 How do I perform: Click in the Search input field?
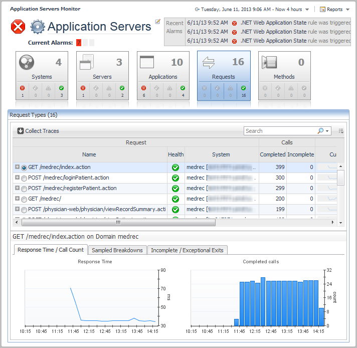pos(280,131)
